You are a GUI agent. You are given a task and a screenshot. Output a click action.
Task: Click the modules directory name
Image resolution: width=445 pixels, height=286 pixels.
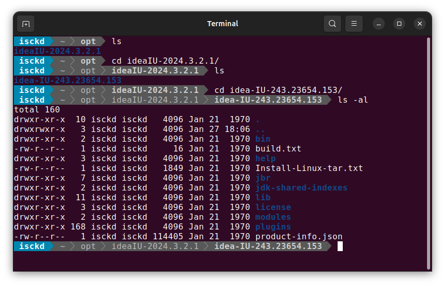click(x=273, y=217)
